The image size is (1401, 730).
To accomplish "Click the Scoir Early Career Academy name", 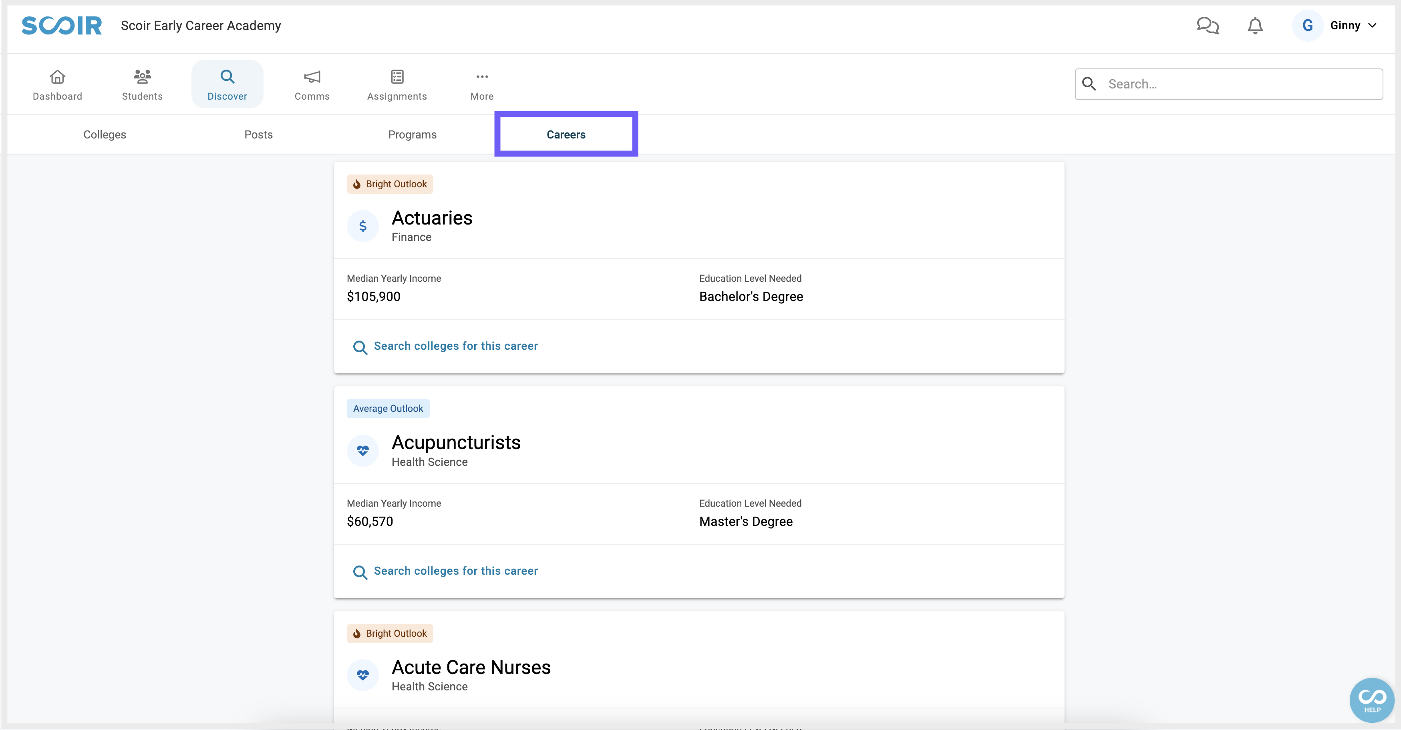I will click(x=201, y=26).
